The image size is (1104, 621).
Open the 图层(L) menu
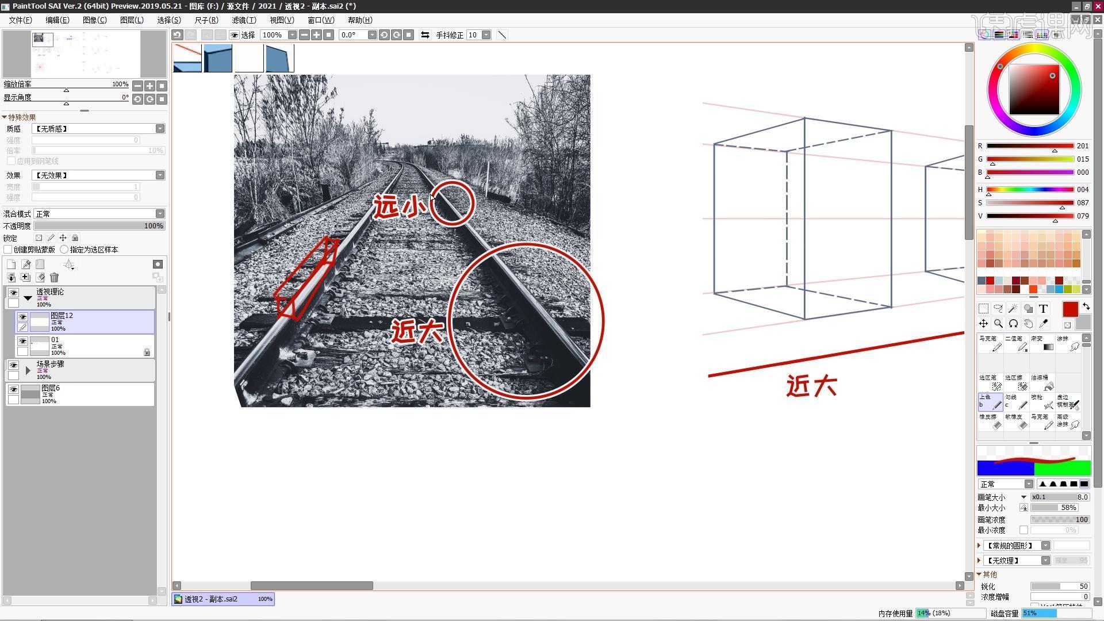[x=132, y=20]
